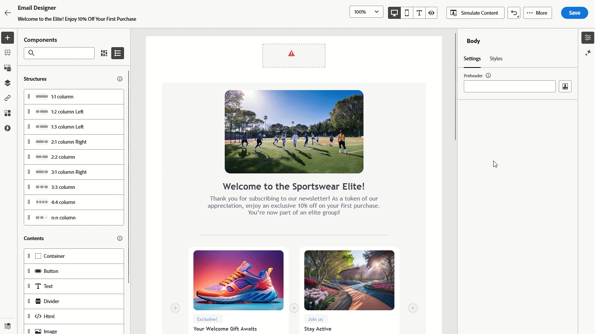Show info for Contents section

(x=120, y=238)
